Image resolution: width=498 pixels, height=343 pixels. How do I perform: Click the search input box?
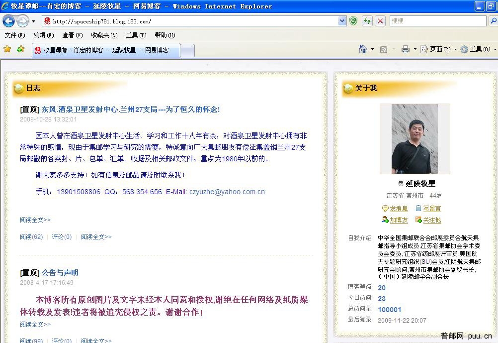(x=437, y=21)
